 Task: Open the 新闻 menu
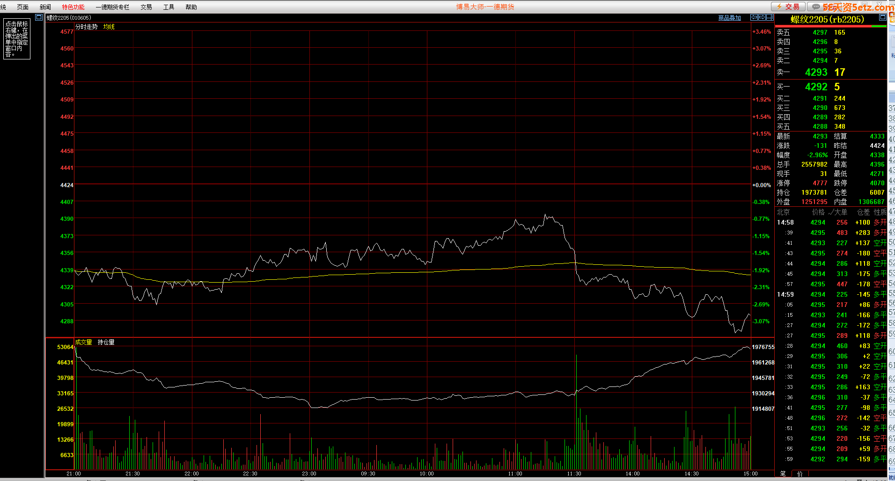pyautogui.click(x=45, y=7)
